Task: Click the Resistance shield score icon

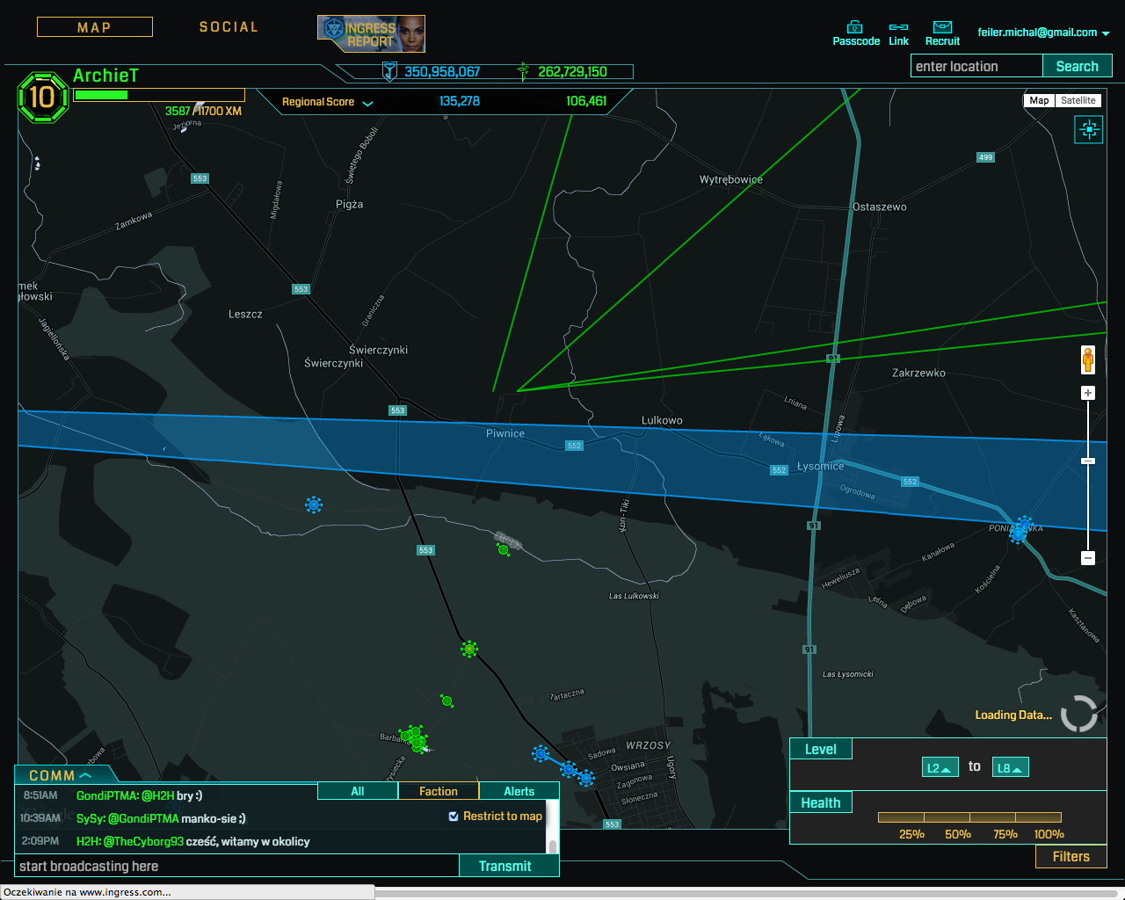Action: tap(389, 71)
